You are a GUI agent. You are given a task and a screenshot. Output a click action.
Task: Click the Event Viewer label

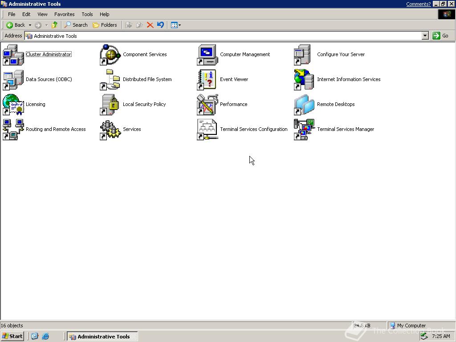[x=234, y=79]
